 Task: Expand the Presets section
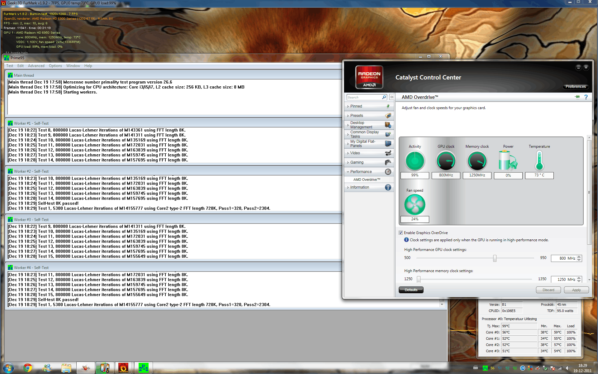point(357,116)
